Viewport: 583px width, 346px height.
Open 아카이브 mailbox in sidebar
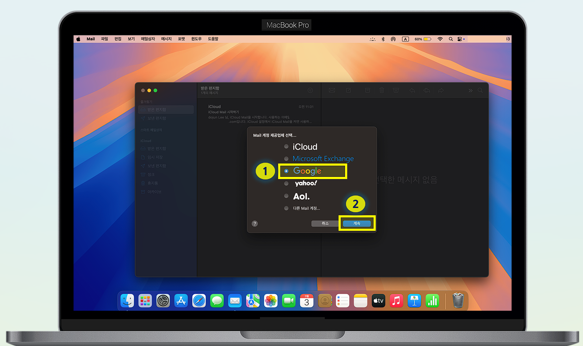click(166, 192)
